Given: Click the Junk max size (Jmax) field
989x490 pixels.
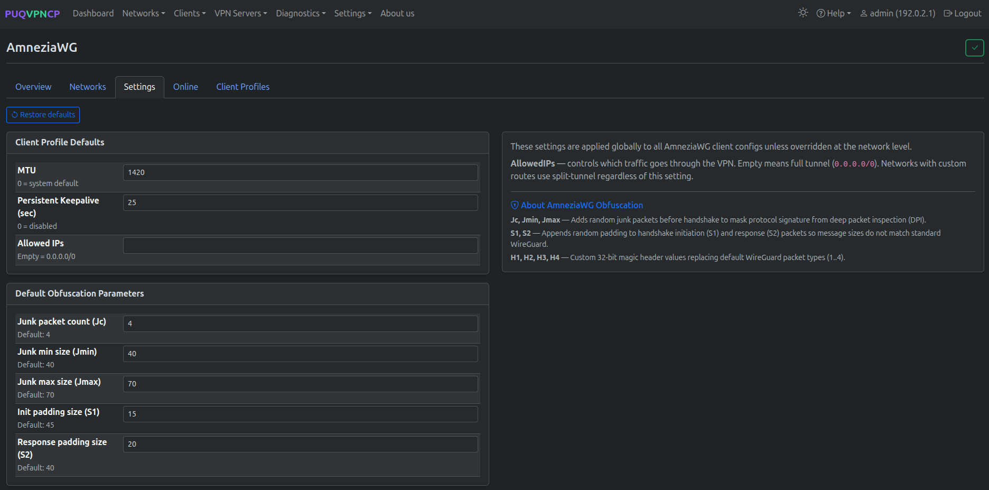Looking at the screenshot, I should tap(301, 384).
